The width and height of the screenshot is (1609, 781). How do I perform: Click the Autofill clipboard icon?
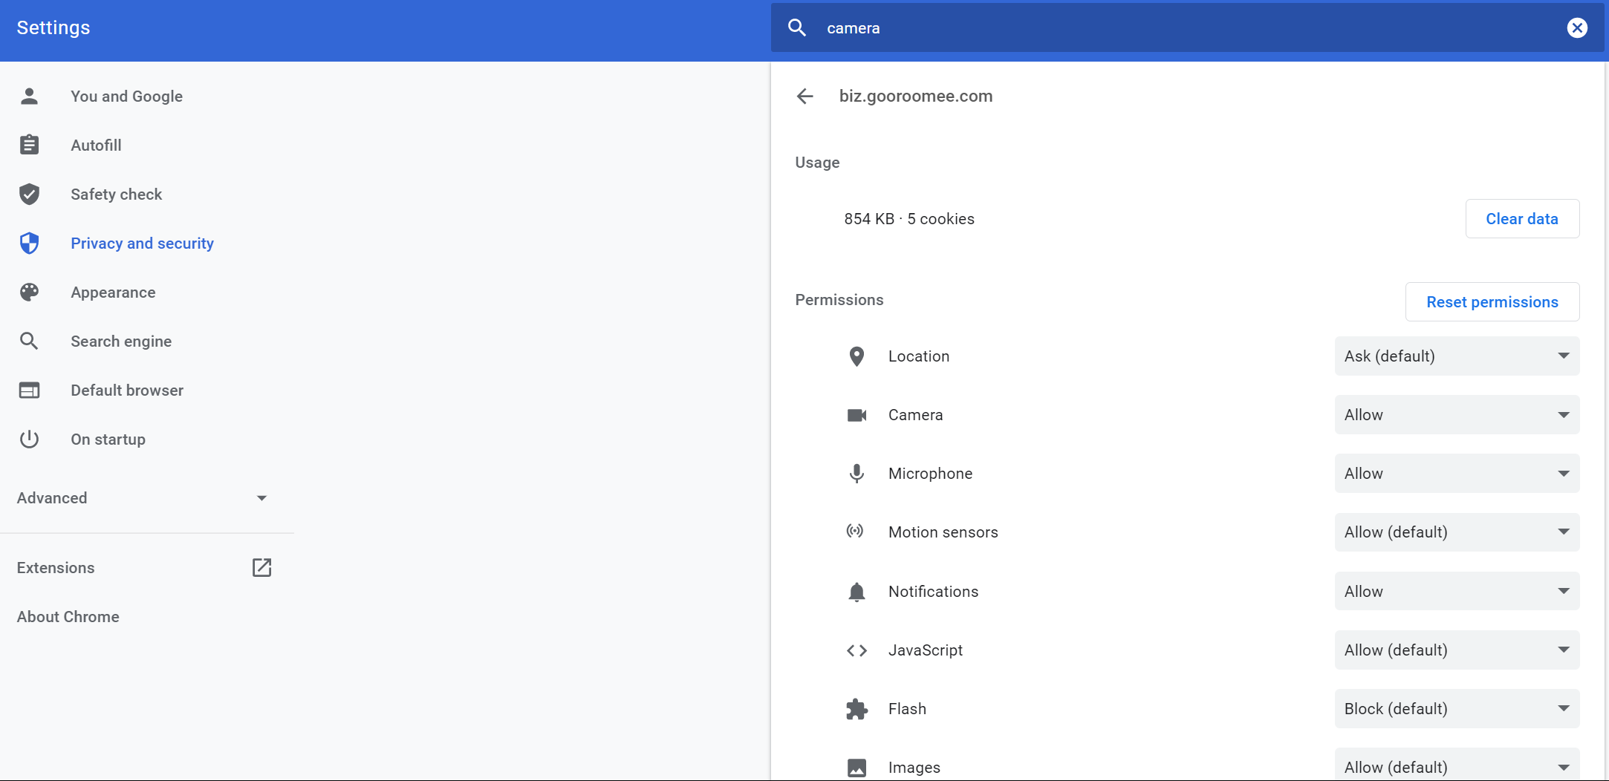(x=30, y=146)
